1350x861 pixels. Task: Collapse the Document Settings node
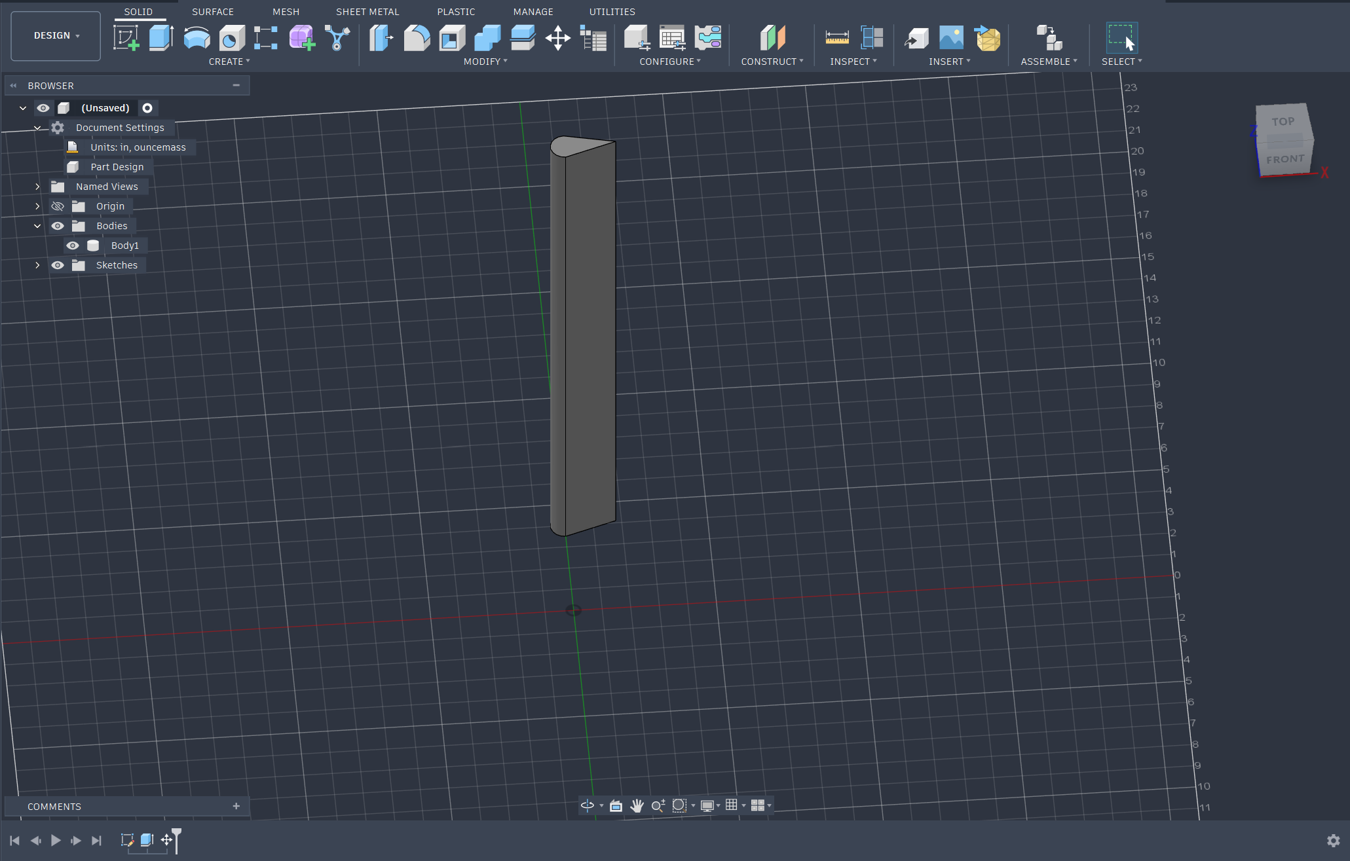(37, 128)
